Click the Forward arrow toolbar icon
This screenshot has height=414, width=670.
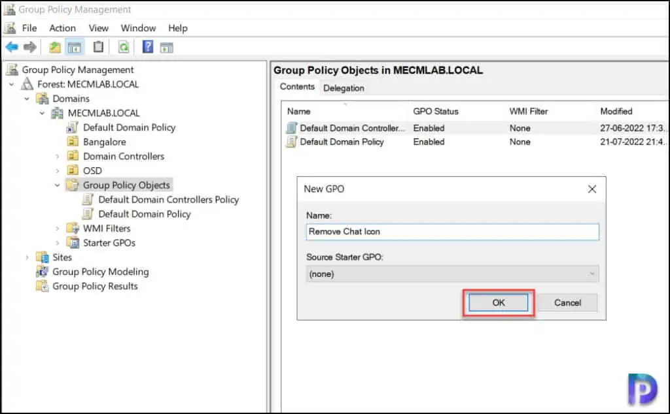pyautogui.click(x=30, y=47)
